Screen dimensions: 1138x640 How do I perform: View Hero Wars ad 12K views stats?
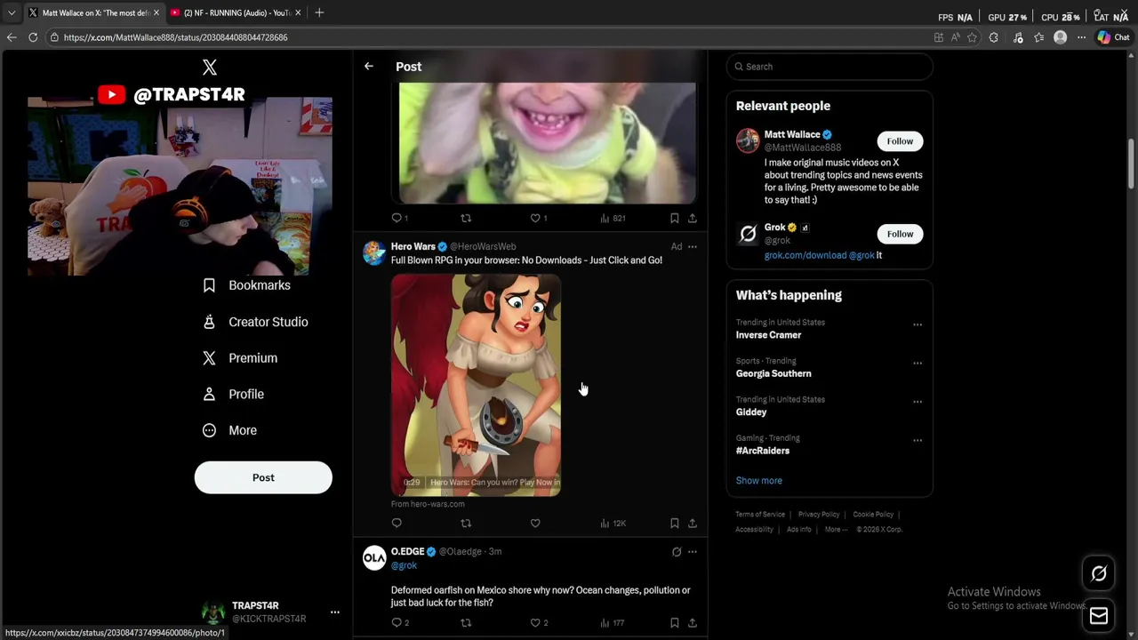[x=613, y=524]
